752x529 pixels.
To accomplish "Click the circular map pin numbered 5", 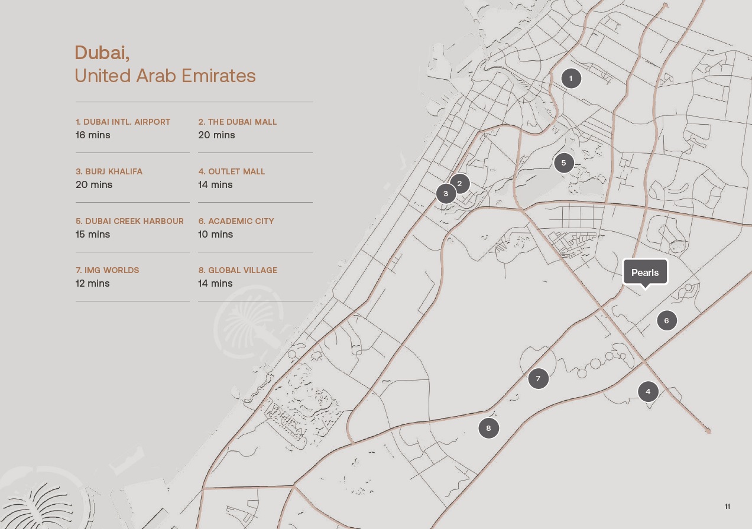I will pyautogui.click(x=563, y=163).
